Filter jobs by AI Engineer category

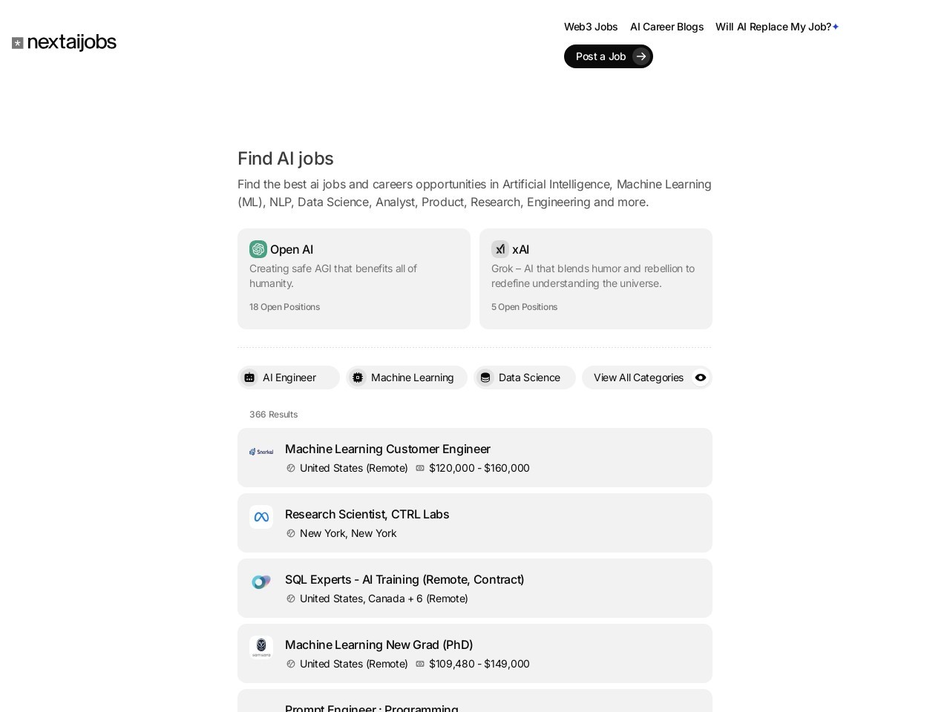point(289,378)
